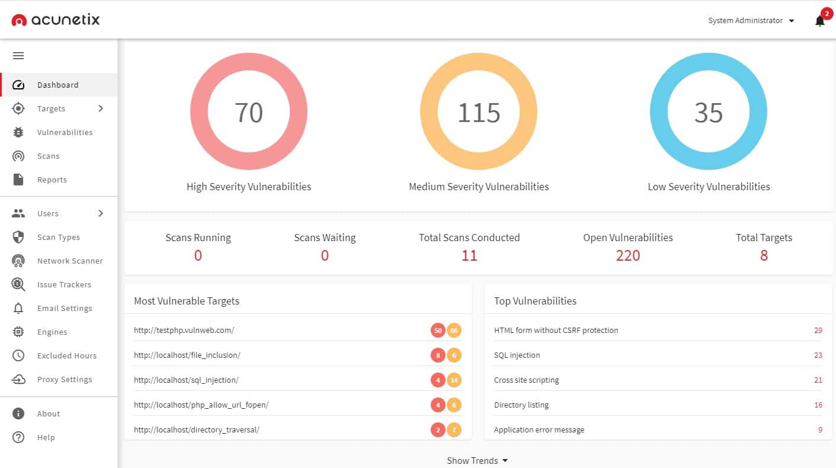Click the Issue Trackers magnifier icon
This screenshot has width=836, height=468.
pyautogui.click(x=18, y=284)
